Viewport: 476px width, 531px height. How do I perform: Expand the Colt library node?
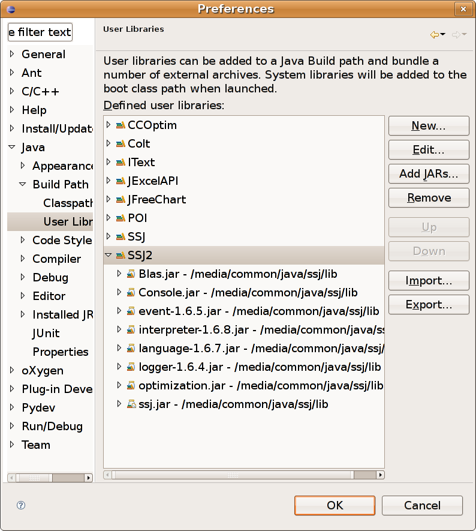109,144
